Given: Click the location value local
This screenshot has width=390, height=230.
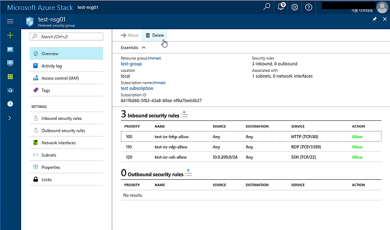Looking at the screenshot, I should tap(125, 76).
